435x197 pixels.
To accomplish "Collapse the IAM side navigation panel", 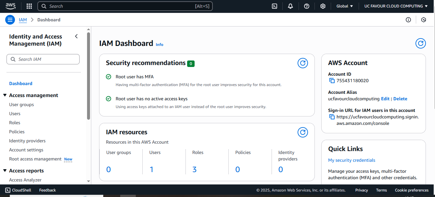I will pos(76,36).
